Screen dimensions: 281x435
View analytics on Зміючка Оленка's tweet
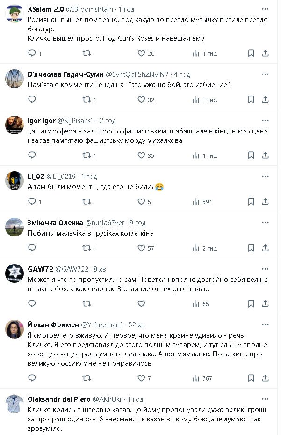(196, 248)
